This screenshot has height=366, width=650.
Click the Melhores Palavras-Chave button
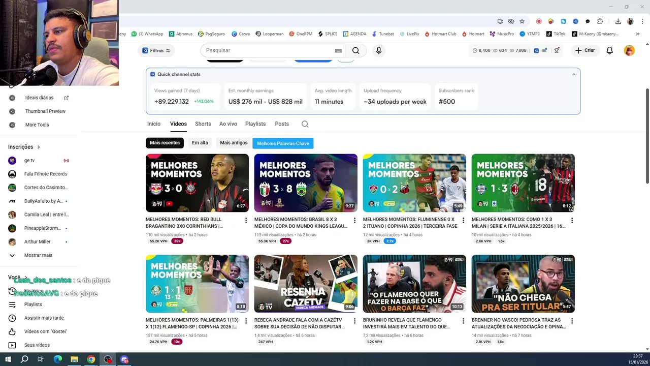pos(283,143)
